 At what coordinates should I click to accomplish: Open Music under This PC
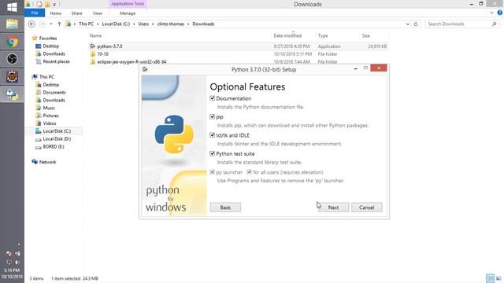pyautogui.click(x=49, y=108)
